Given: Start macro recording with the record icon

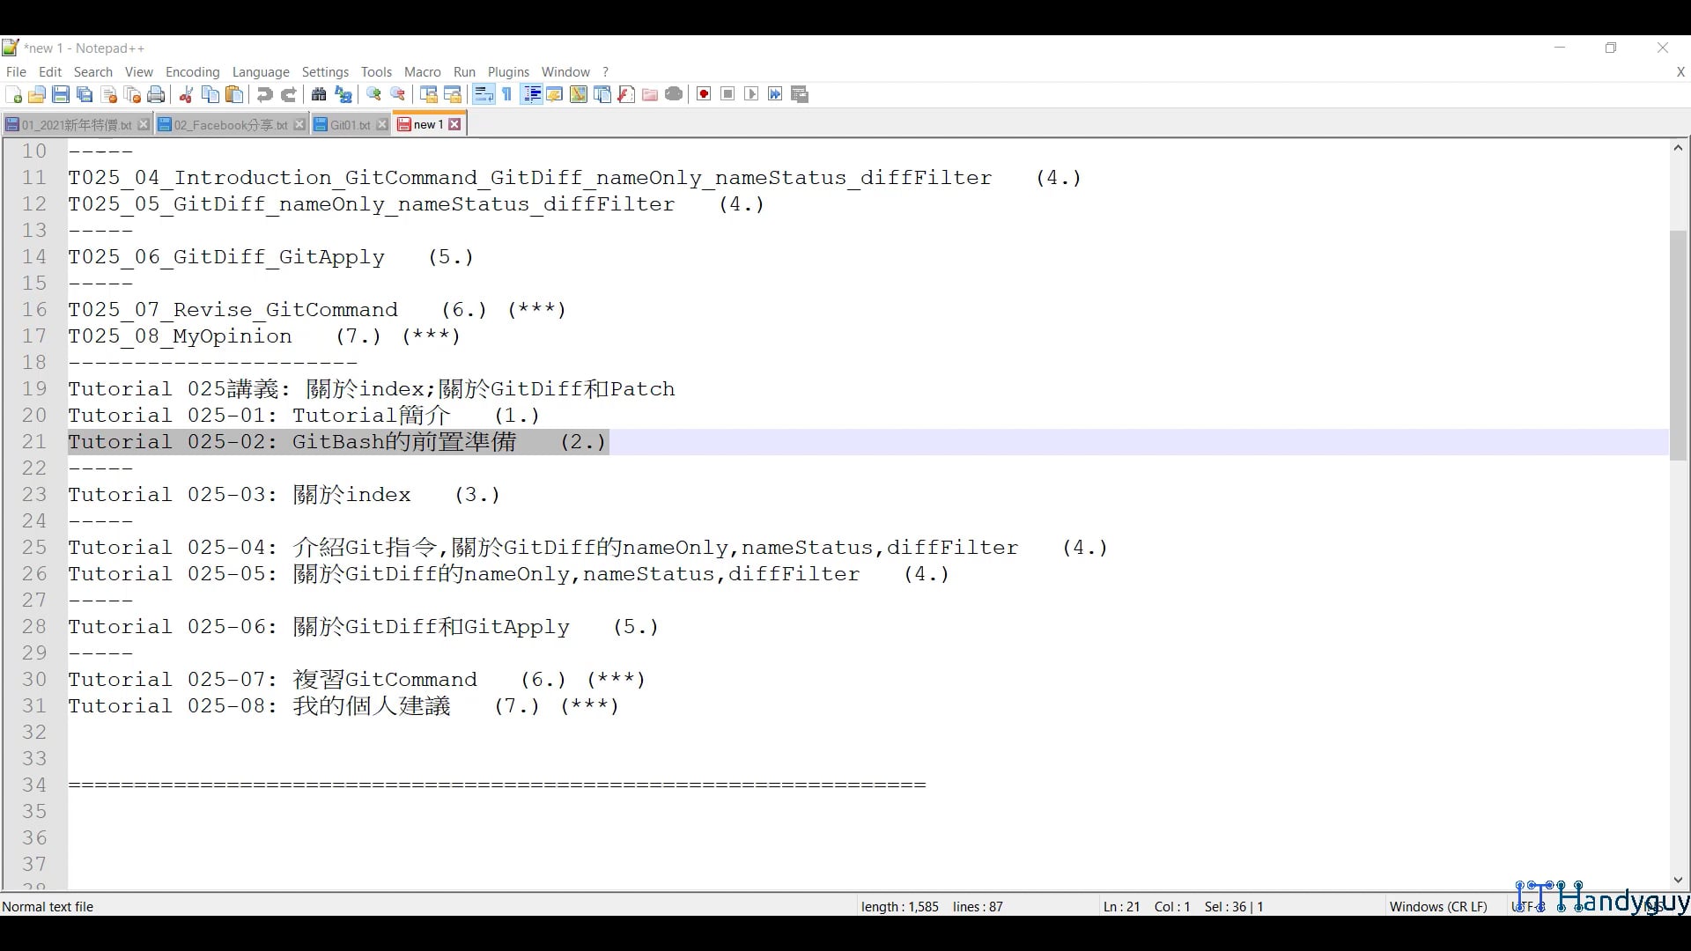Looking at the screenshot, I should point(704,94).
